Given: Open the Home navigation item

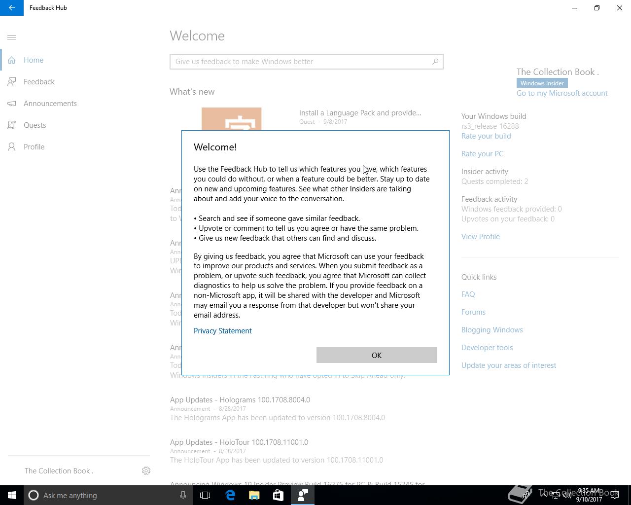Looking at the screenshot, I should [75, 60].
